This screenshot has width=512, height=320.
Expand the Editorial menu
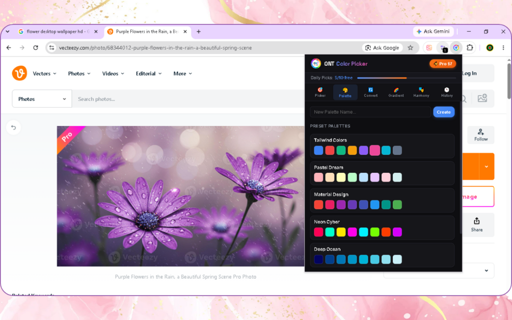(149, 73)
